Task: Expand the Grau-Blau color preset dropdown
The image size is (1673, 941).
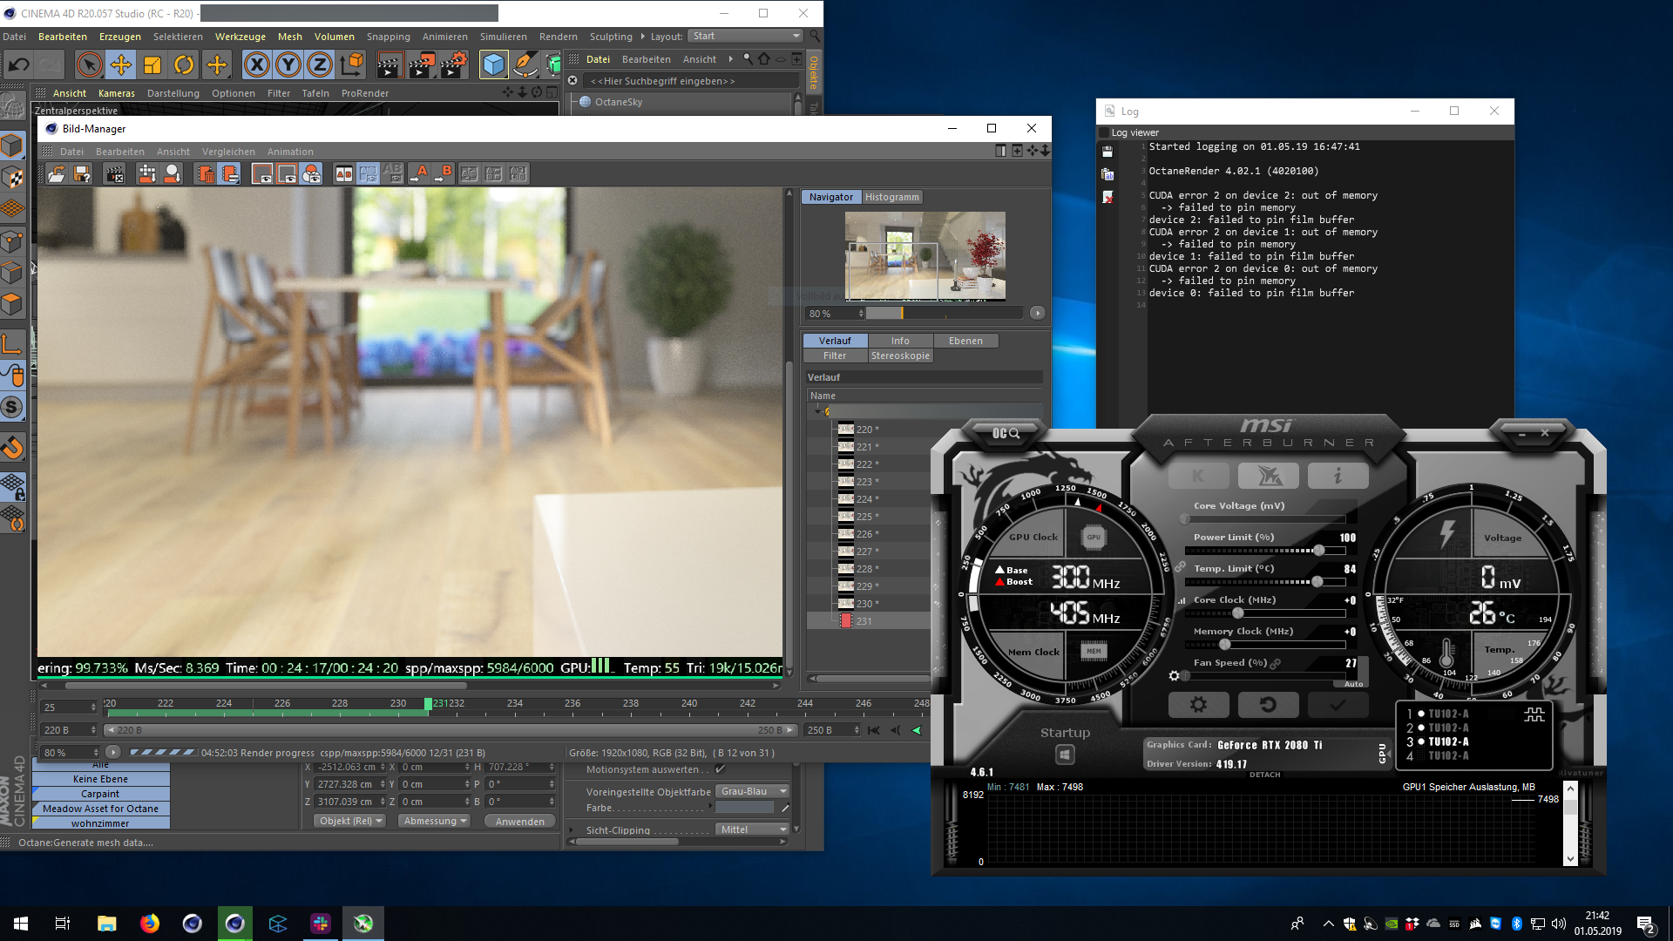Action: click(753, 792)
